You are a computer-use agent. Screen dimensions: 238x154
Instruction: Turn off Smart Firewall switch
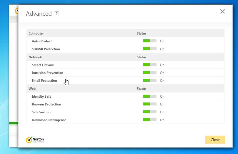click(x=149, y=65)
